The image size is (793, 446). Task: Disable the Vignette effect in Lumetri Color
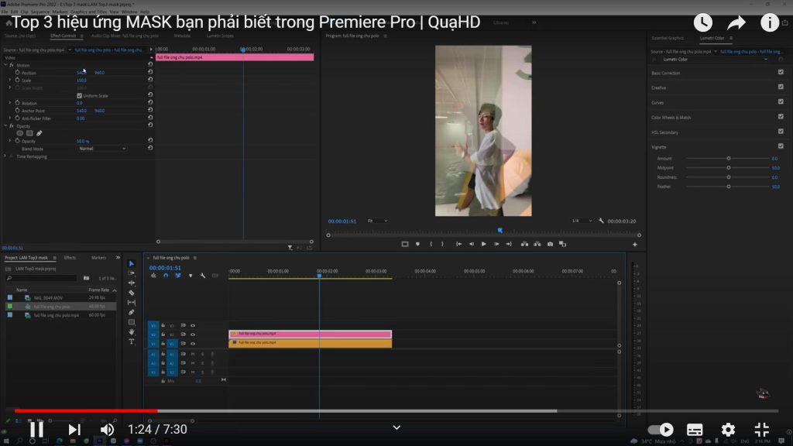781,146
